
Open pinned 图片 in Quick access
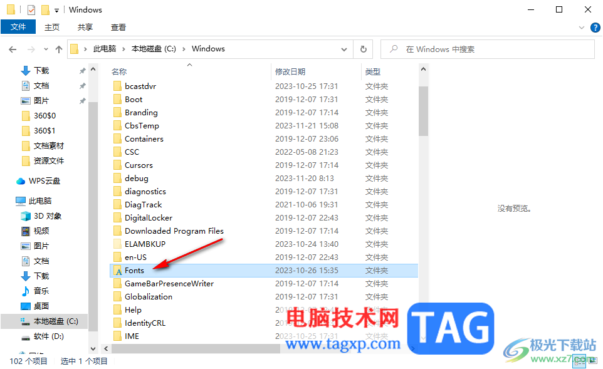[41, 101]
